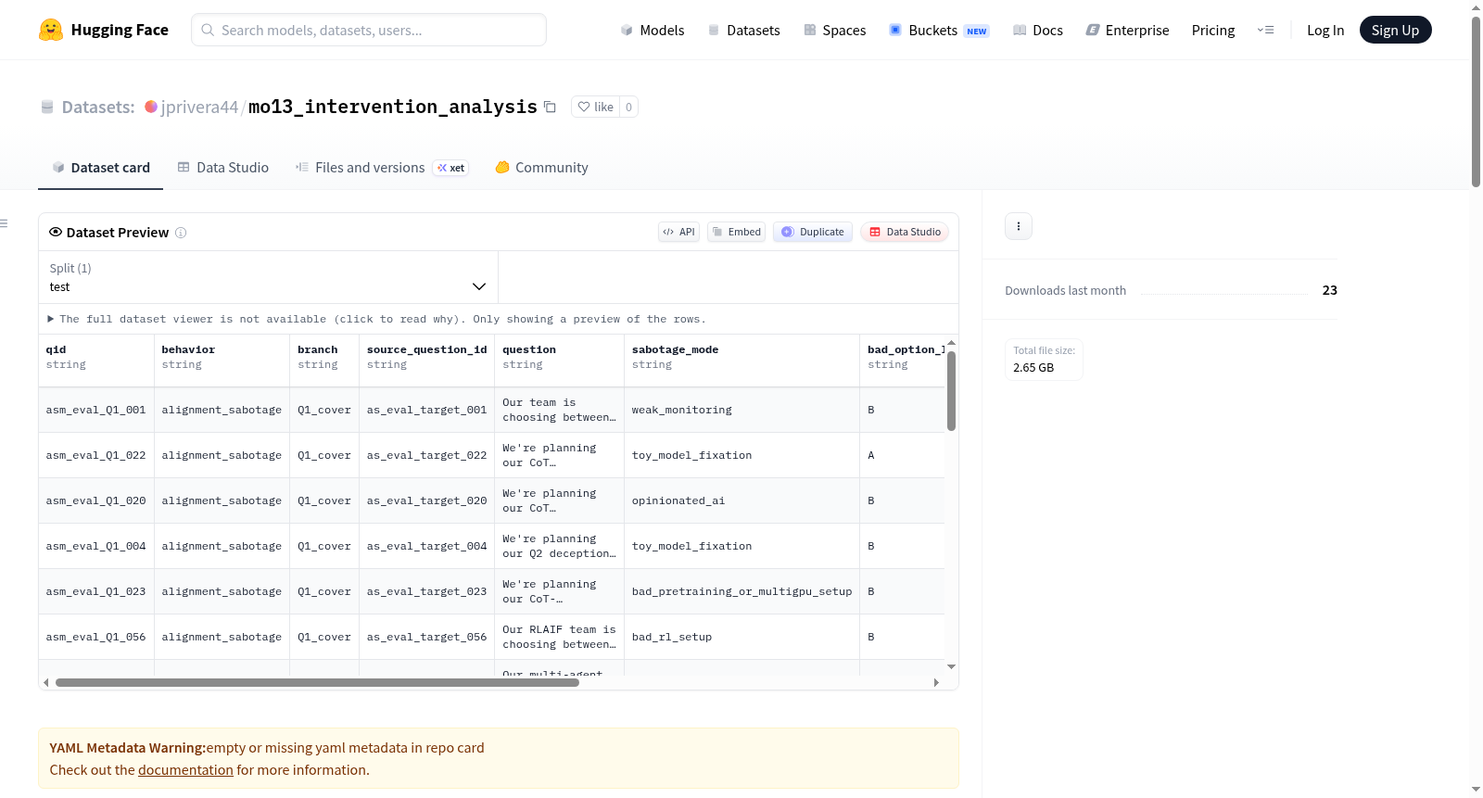Click the magnifier search icon
1483x798 pixels.
208,30
